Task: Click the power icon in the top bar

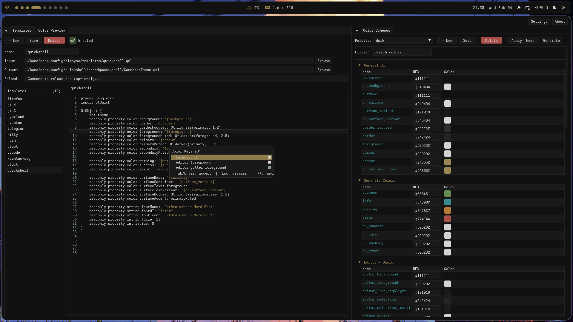Action: (563, 8)
